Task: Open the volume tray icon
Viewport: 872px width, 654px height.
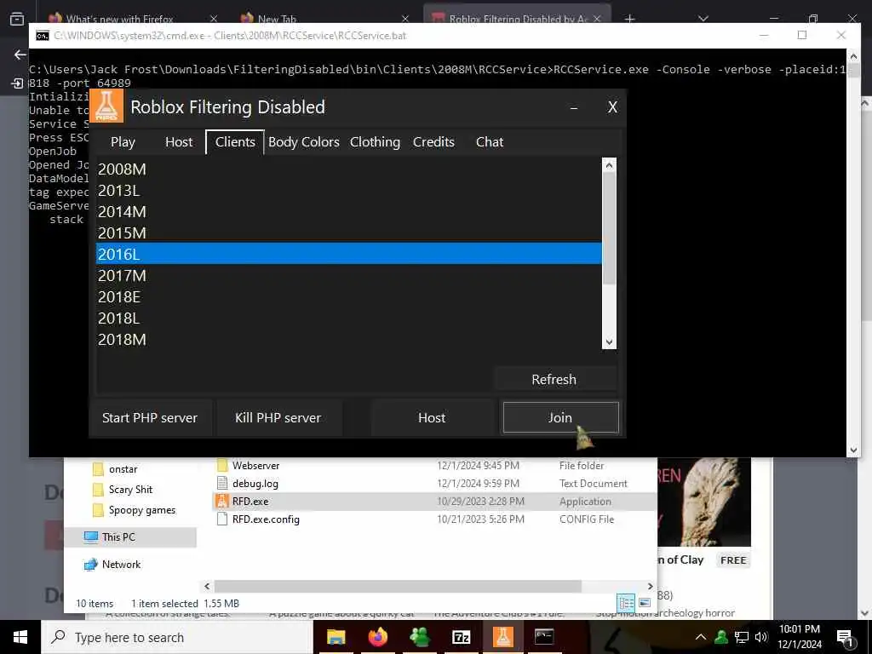Action: point(761,637)
